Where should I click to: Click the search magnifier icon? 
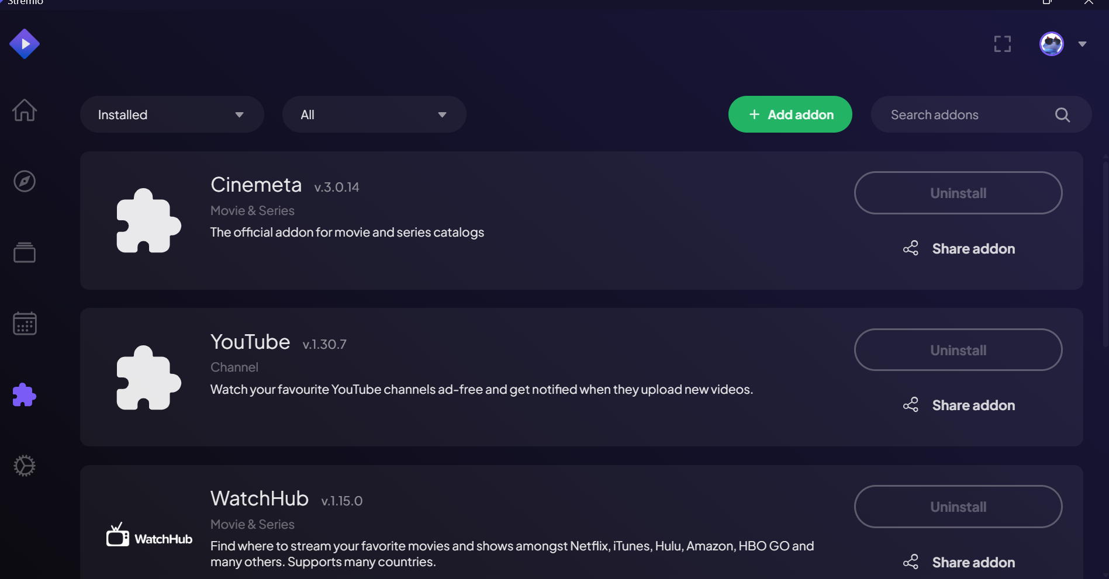point(1062,115)
